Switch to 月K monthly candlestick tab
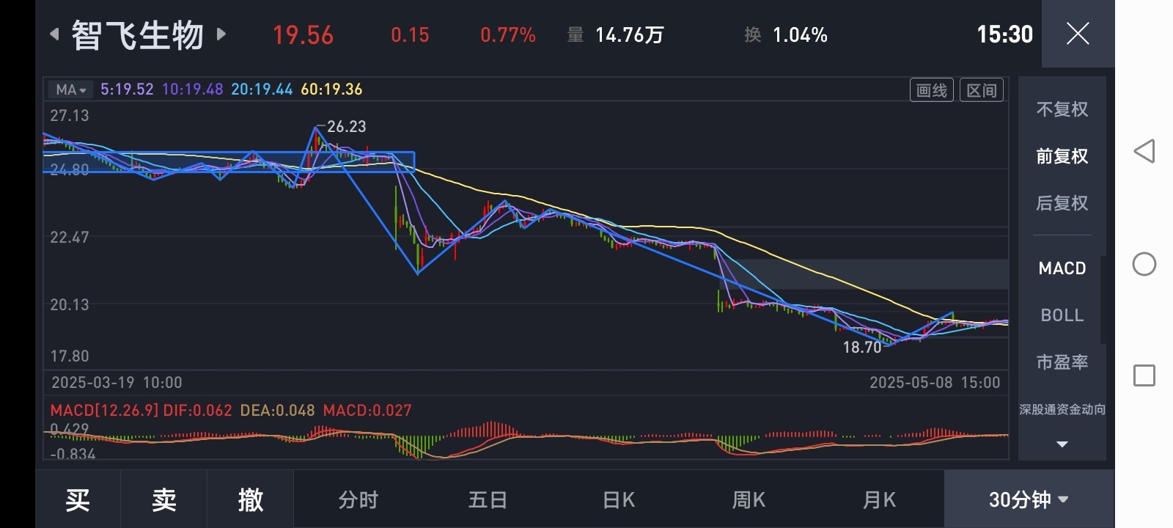Image resolution: width=1173 pixels, height=528 pixels. [879, 500]
